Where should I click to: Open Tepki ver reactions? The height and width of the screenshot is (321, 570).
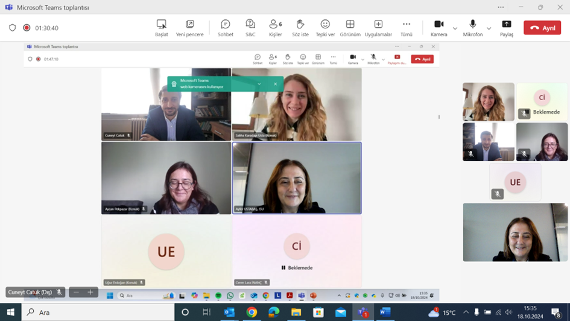point(325,27)
